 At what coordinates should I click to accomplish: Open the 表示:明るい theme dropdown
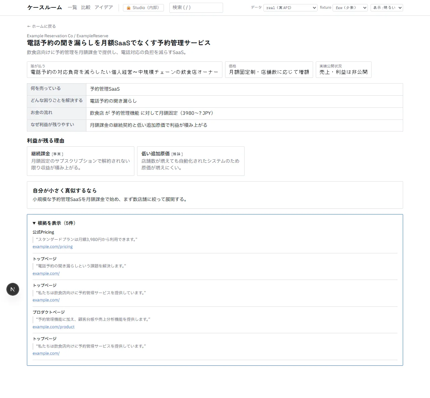pyautogui.click(x=387, y=8)
